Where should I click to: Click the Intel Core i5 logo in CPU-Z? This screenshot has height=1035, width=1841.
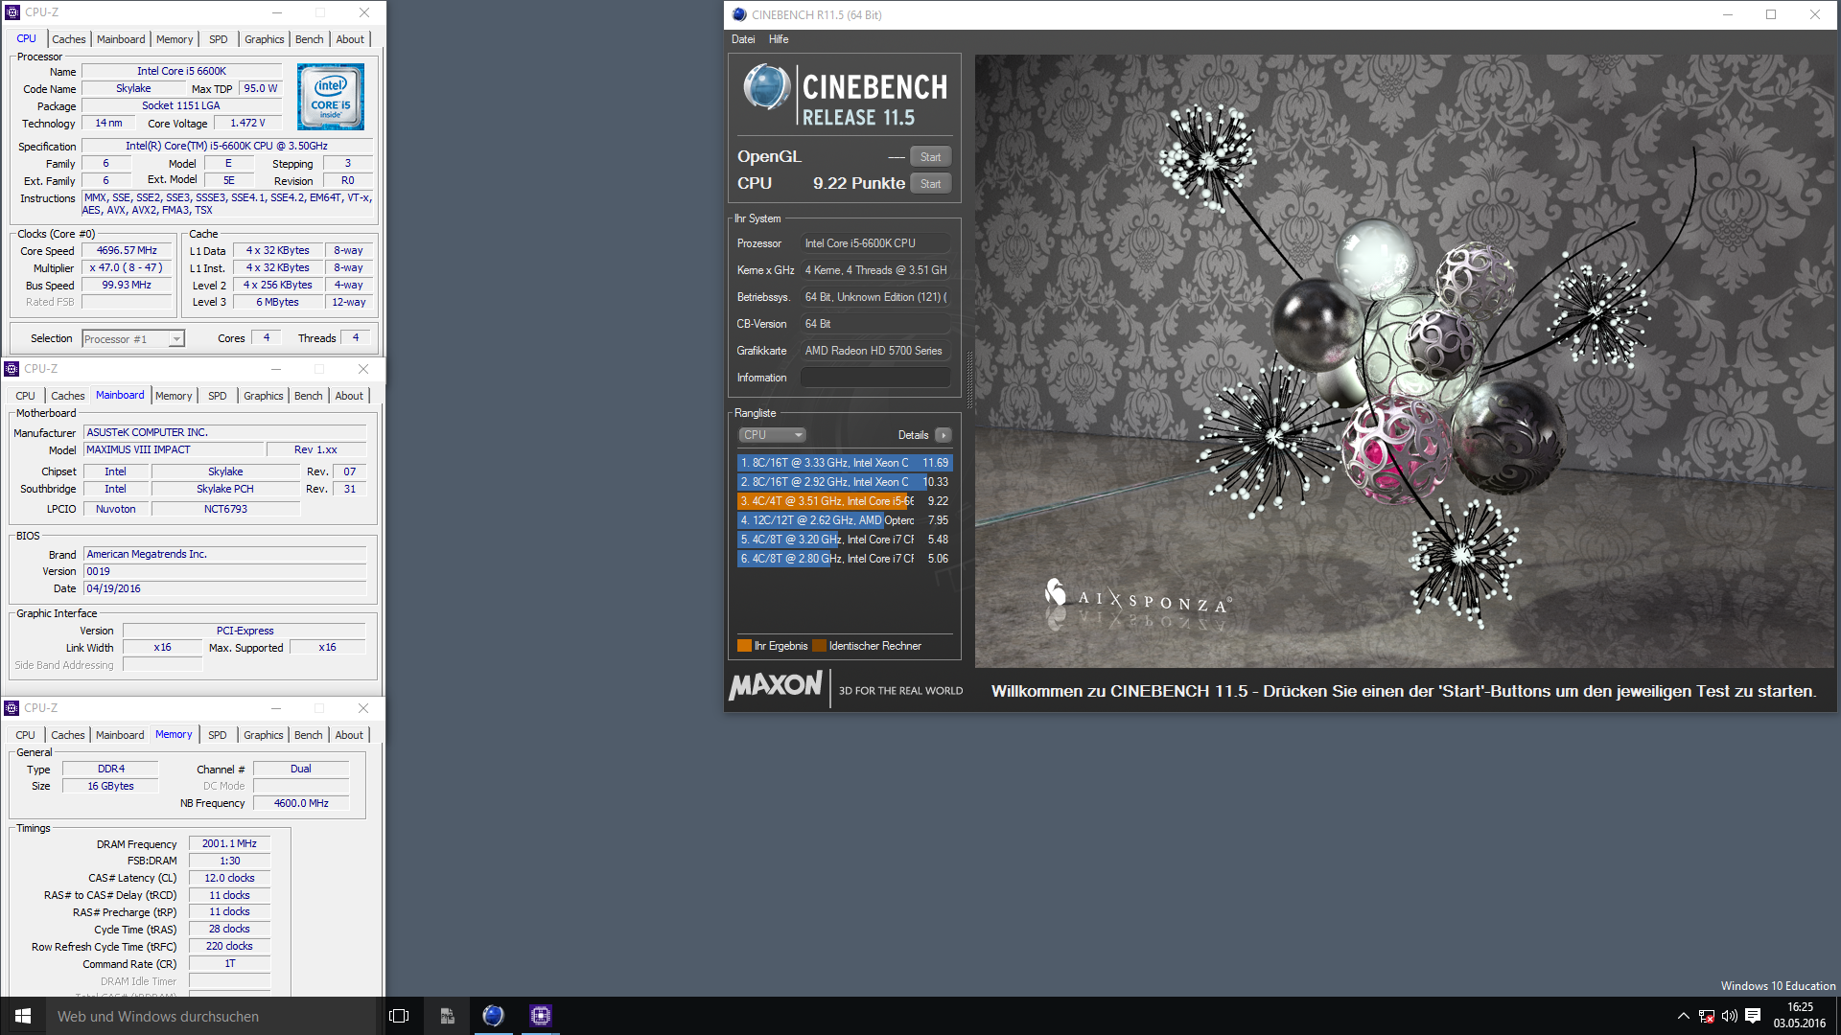click(331, 97)
